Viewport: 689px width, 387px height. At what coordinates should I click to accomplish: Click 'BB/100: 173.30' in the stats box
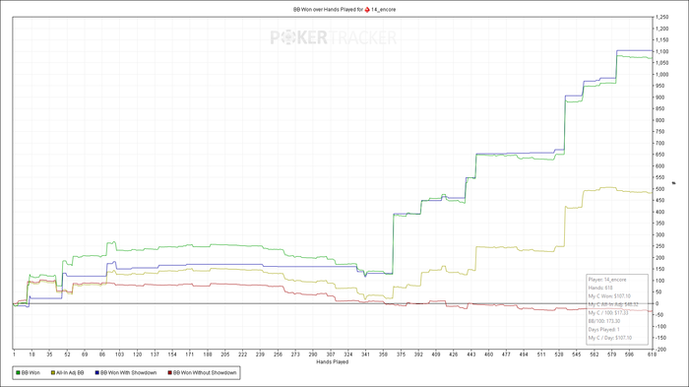[x=604, y=321]
